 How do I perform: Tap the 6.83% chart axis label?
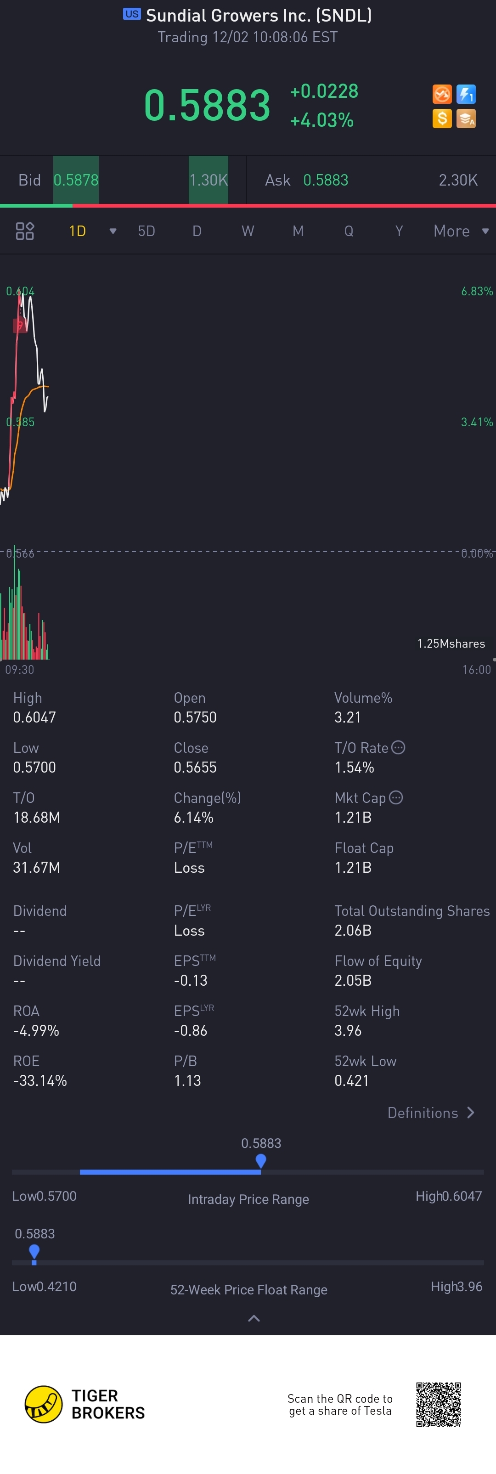click(x=477, y=291)
